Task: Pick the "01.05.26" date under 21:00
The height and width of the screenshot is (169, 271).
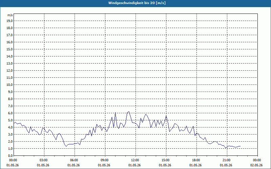Action: [x=226, y=165]
